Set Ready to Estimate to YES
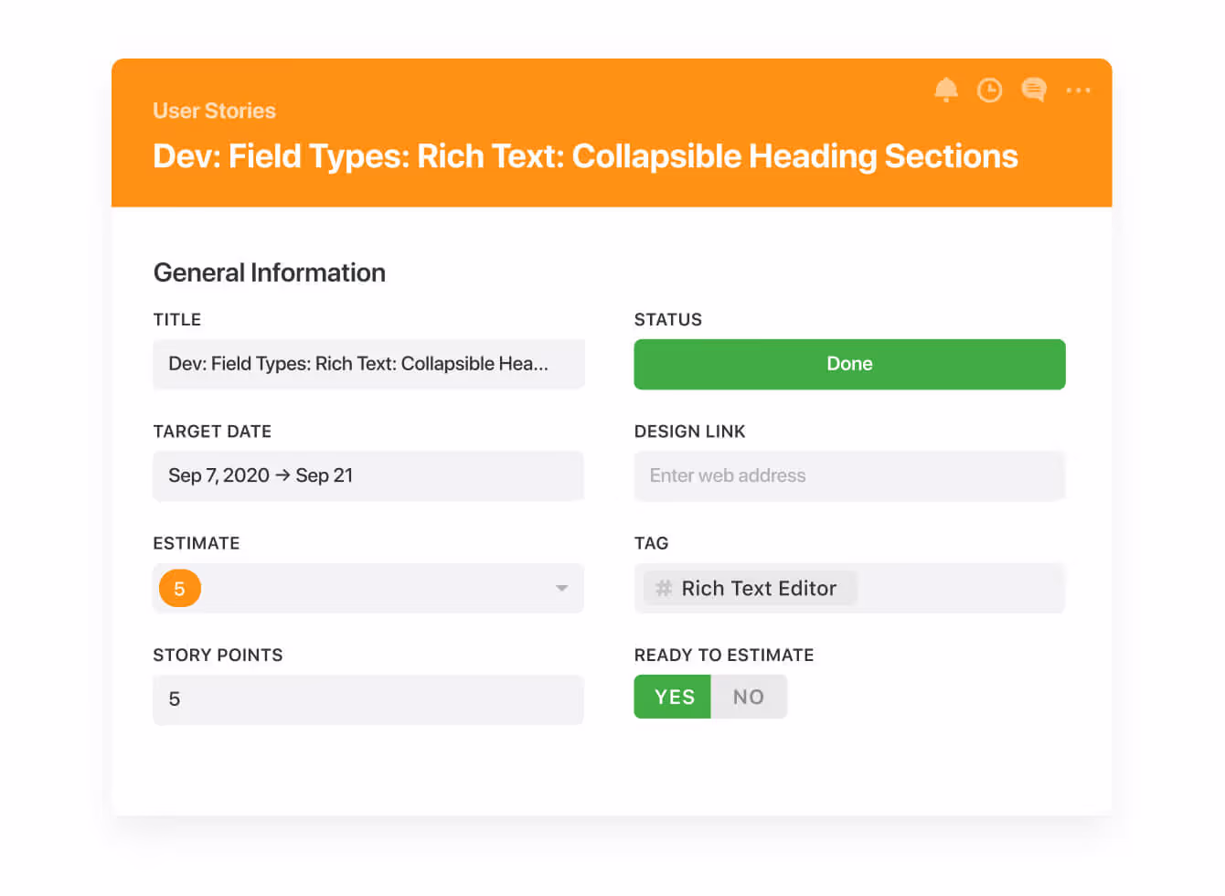Image resolution: width=1225 pixels, height=896 pixels. click(673, 697)
